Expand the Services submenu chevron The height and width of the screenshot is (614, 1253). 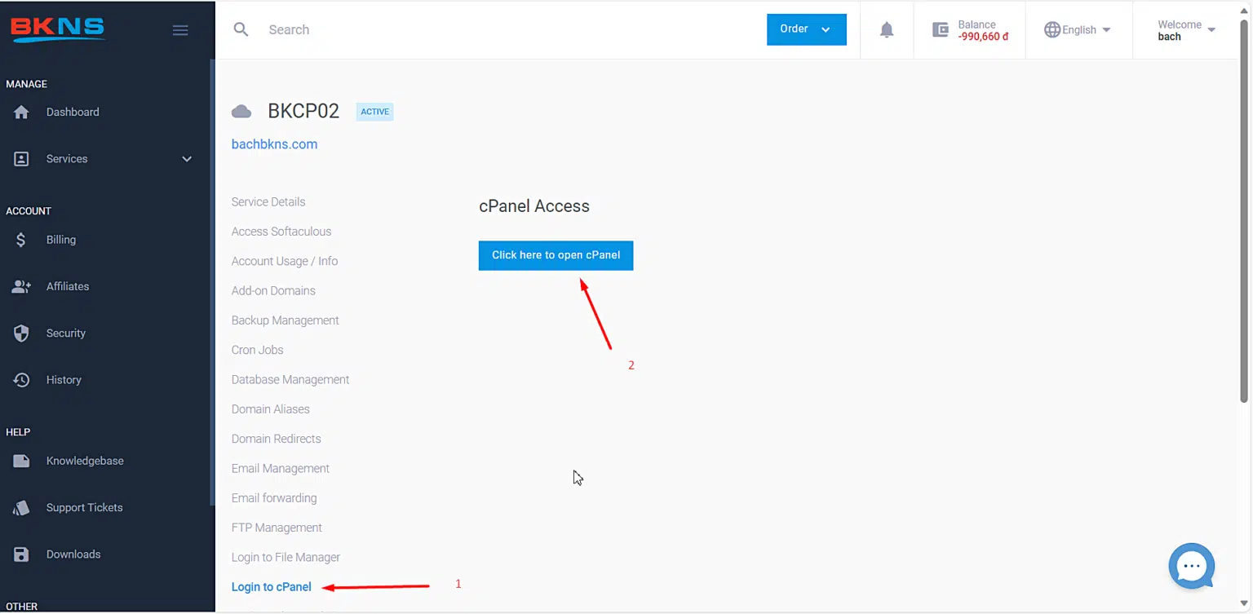(187, 159)
